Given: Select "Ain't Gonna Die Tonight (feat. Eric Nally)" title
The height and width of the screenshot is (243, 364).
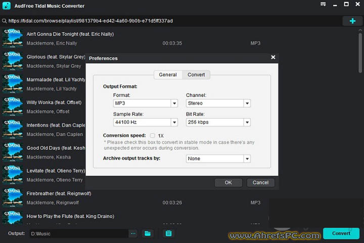Looking at the screenshot, I should [70, 34].
